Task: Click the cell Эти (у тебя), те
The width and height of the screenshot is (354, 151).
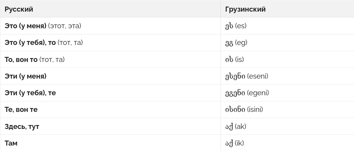Action: click(x=110, y=93)
